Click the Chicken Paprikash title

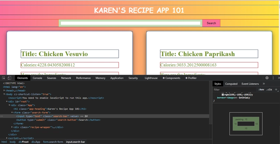tap(197, 54)
